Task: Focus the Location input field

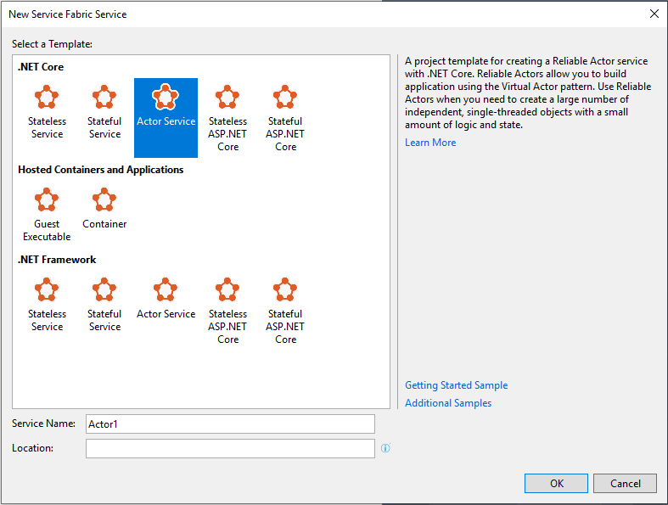Action: 230,449
